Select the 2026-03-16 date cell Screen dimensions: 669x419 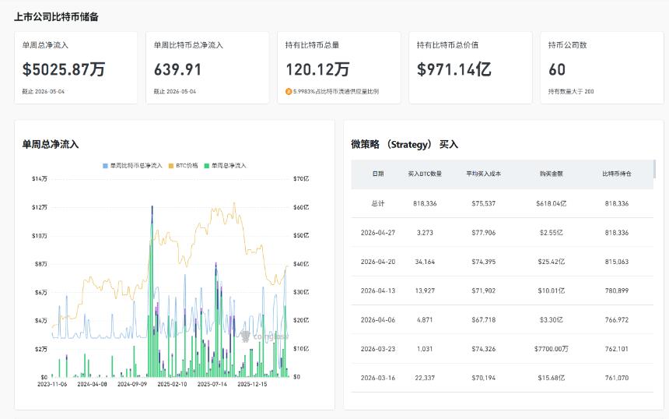(378, 378)
